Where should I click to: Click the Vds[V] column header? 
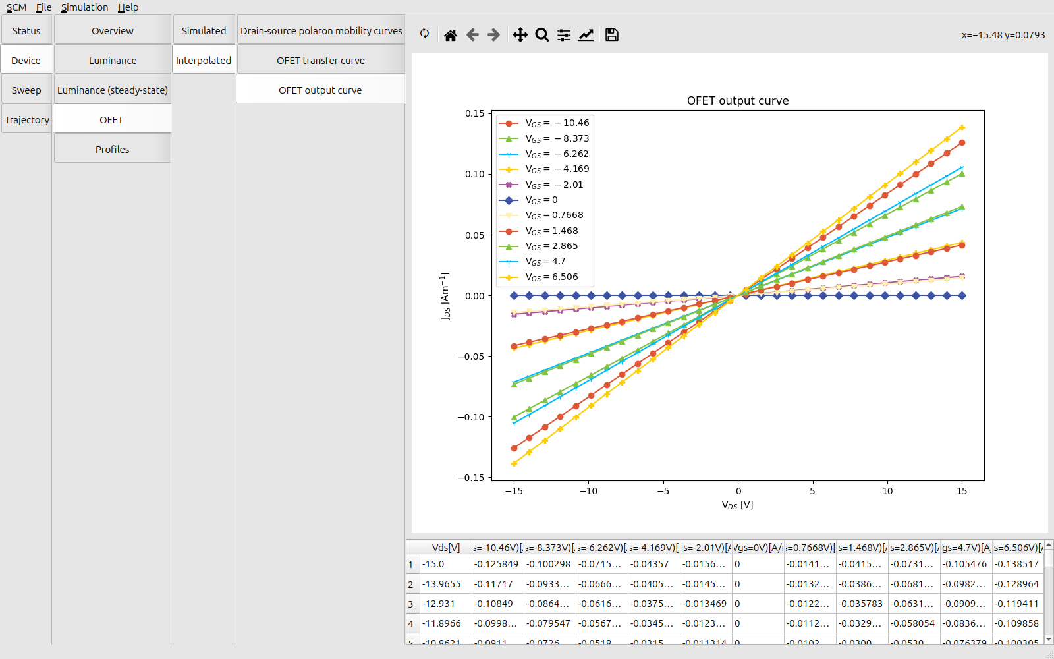[x=445, y=548]
